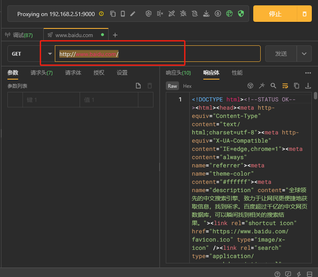Switch to 性能 tab
The image size is (318, 277).
click(x=237, y=73)
